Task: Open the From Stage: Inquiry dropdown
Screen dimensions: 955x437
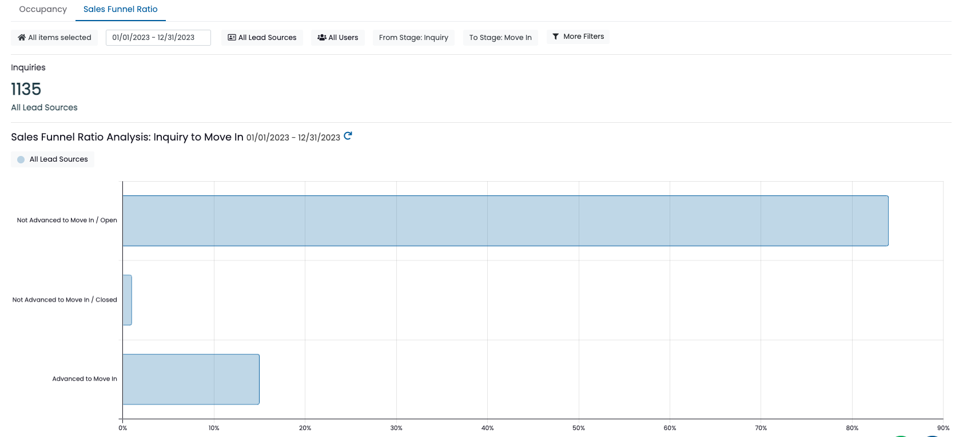Action: point(413,38)
